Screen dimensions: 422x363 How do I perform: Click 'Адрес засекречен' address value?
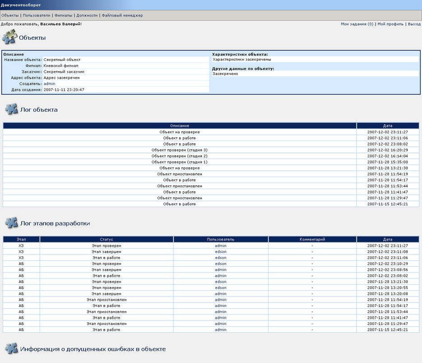point(62,78)
